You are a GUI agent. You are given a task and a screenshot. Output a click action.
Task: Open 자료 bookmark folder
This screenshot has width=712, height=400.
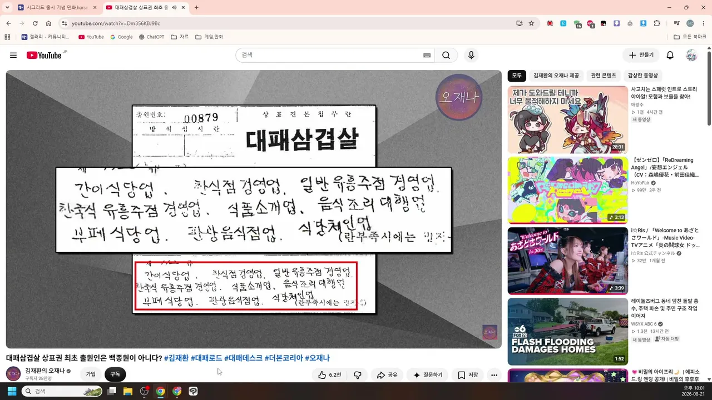coord(180,37)
